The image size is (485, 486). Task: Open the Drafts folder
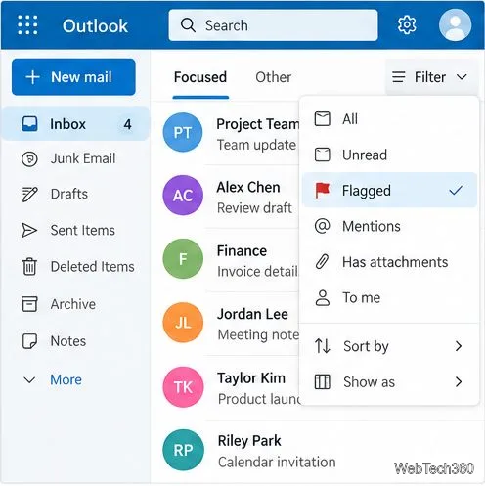click(x=75, y=195)
